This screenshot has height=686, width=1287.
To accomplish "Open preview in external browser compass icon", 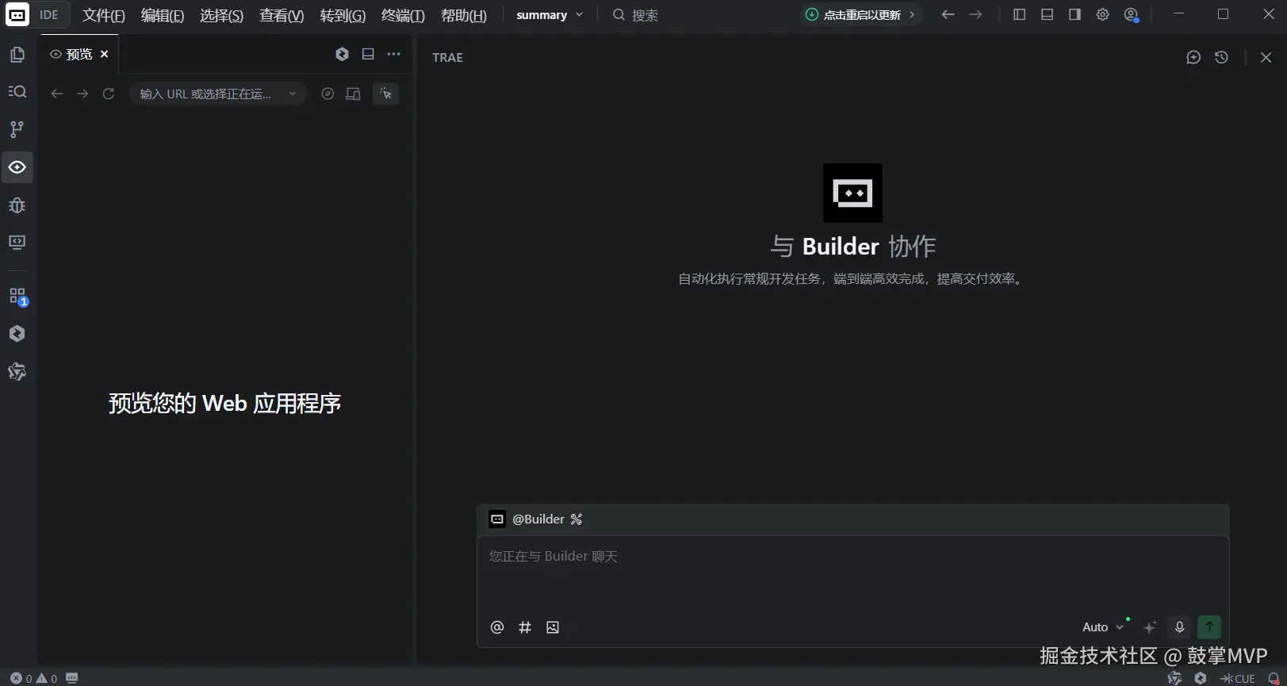I will pos(327,94).
